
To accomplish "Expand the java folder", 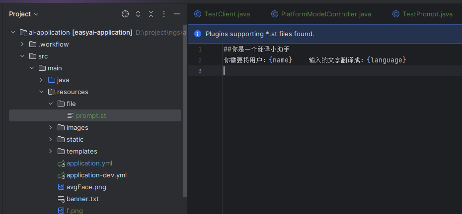I will click(x=41, y=80).
